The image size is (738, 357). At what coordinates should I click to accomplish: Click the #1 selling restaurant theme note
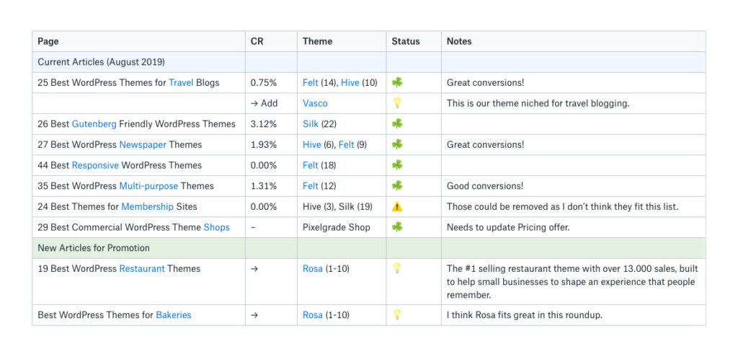click(x=572, y=282)
